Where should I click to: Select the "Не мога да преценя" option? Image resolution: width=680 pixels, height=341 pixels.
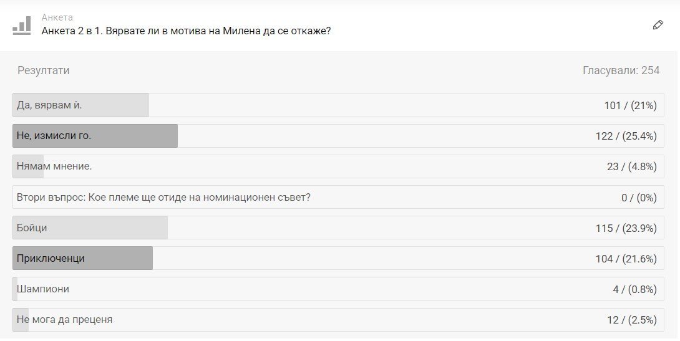[x=65, y=319]
